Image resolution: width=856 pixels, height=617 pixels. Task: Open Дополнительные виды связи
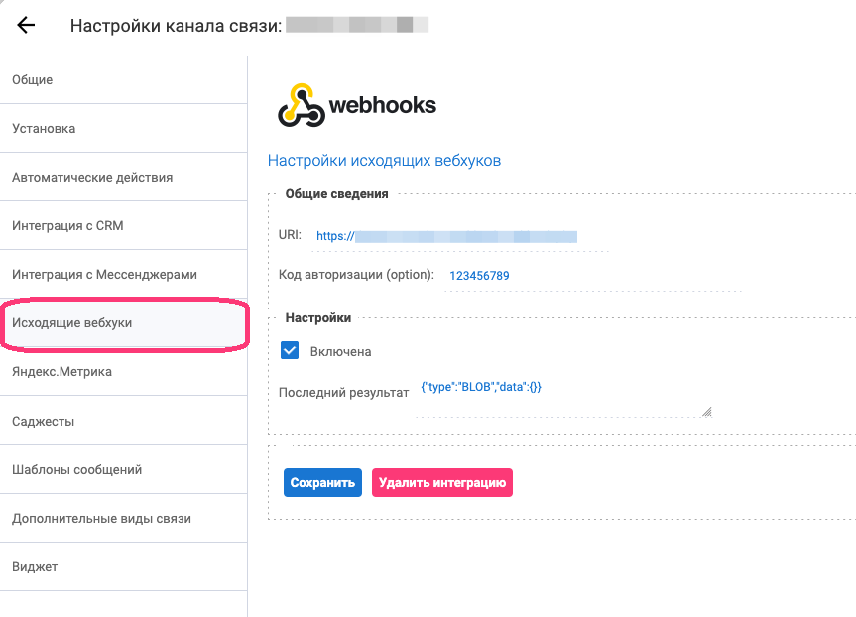(101, 519)
